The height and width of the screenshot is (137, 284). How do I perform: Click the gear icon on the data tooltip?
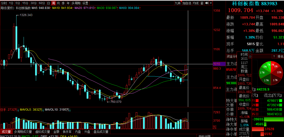250,56
